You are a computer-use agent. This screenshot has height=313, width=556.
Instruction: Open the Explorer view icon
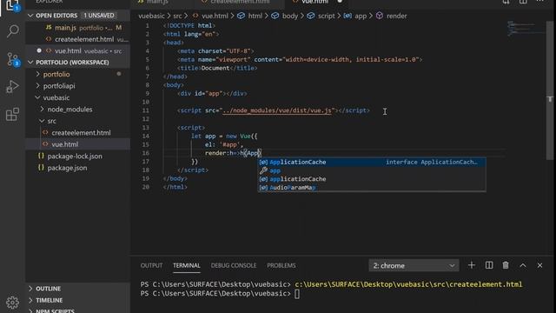click(13, 5)
